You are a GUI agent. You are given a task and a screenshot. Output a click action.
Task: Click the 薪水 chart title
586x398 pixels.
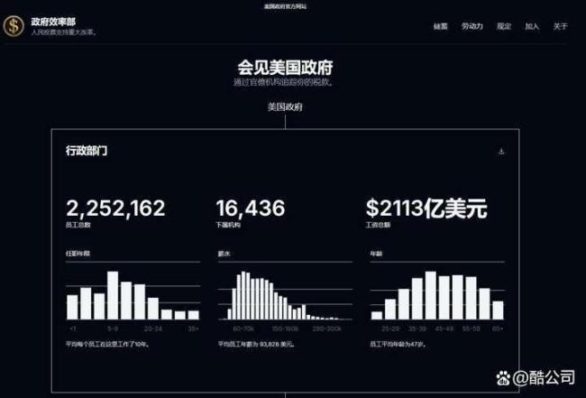click(x=224, y=254)
